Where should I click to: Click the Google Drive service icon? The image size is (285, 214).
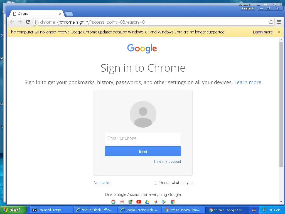(x=147, y=202)
